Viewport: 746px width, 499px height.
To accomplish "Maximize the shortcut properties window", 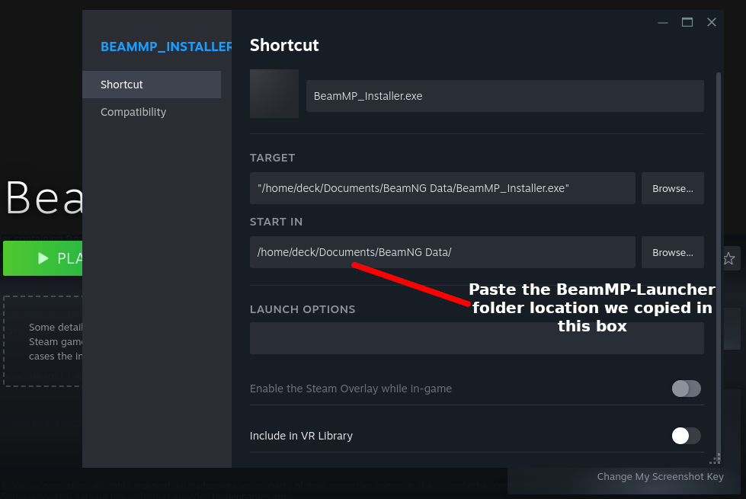I will tap(687, 22).
